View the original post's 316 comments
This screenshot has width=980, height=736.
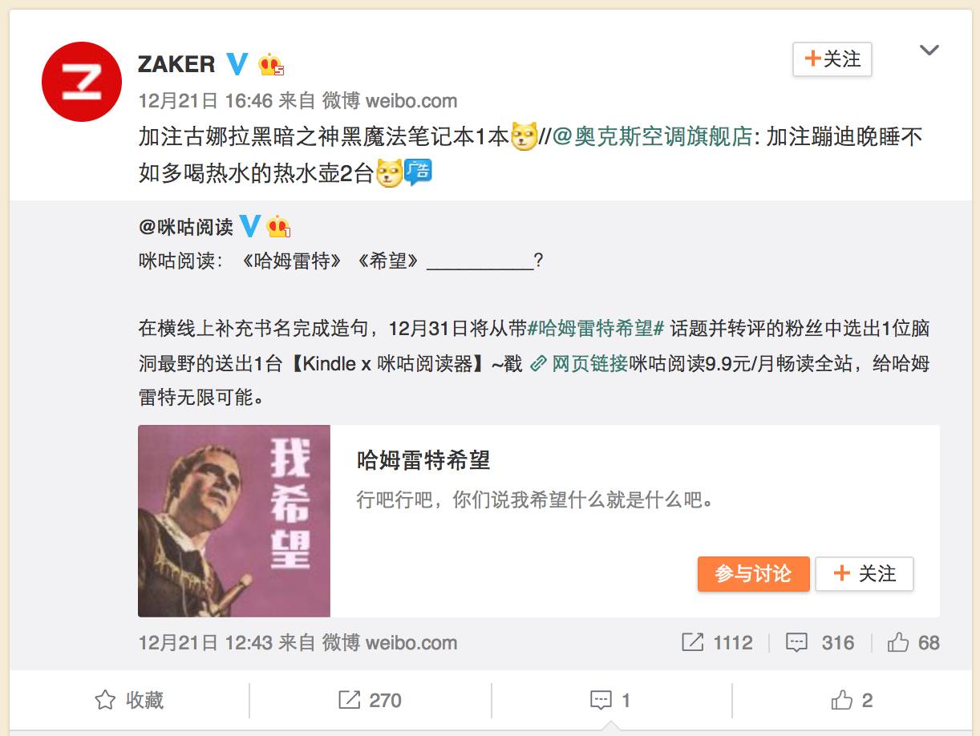[x=820, y=642]
